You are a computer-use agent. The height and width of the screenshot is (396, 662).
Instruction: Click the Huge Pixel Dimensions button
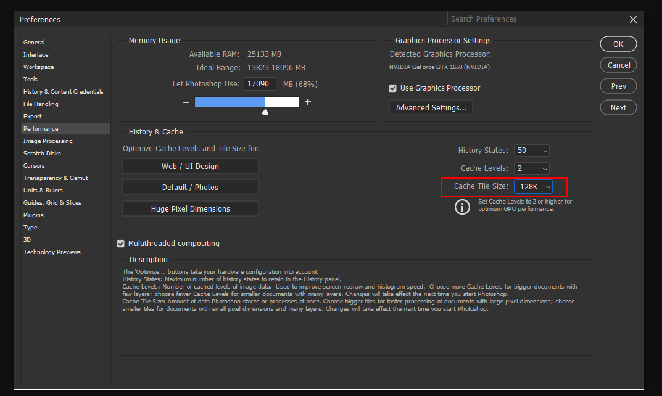(x=189, y=208)
